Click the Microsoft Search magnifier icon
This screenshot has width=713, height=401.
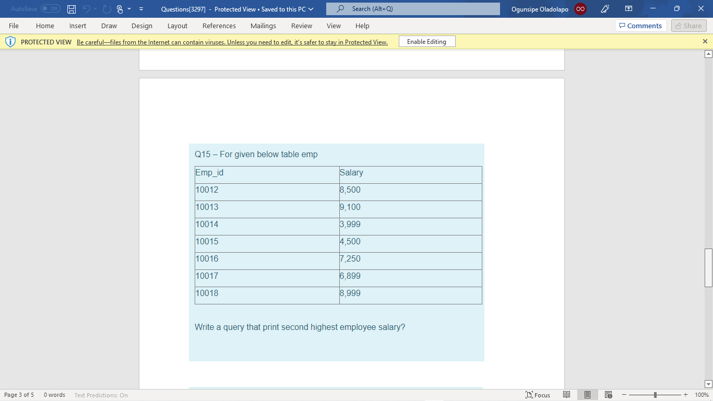pyautogui.click(x=340, y=9)
